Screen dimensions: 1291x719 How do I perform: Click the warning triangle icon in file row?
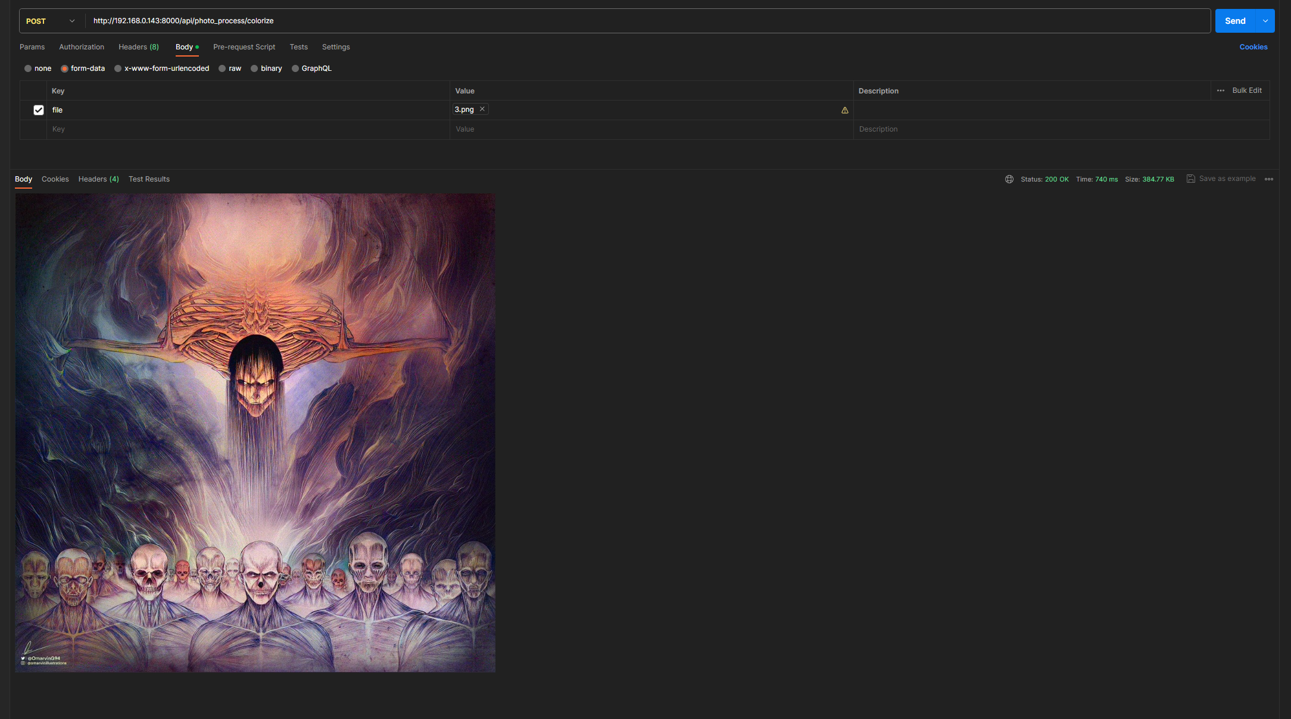(844, 110)
